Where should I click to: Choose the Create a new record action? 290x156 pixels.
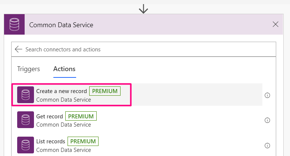point(62,91)
